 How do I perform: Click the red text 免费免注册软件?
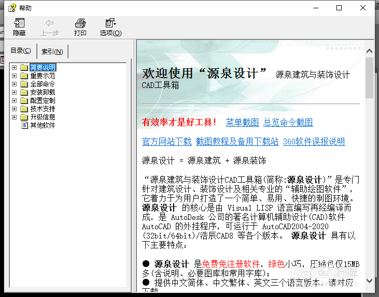231,264
